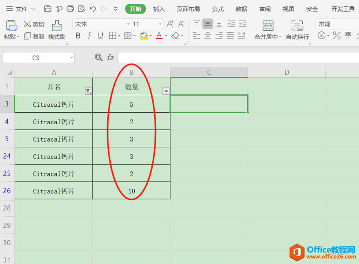Open filter dropdown for 品名 column

(88, 91)
